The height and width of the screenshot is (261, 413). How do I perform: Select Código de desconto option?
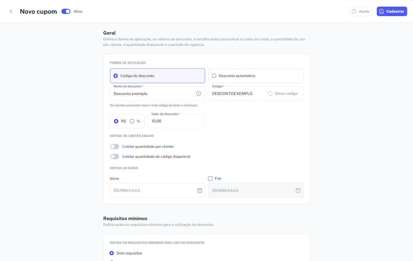pos(157,76)
